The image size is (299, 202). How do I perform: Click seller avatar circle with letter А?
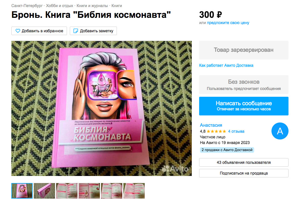280,131
